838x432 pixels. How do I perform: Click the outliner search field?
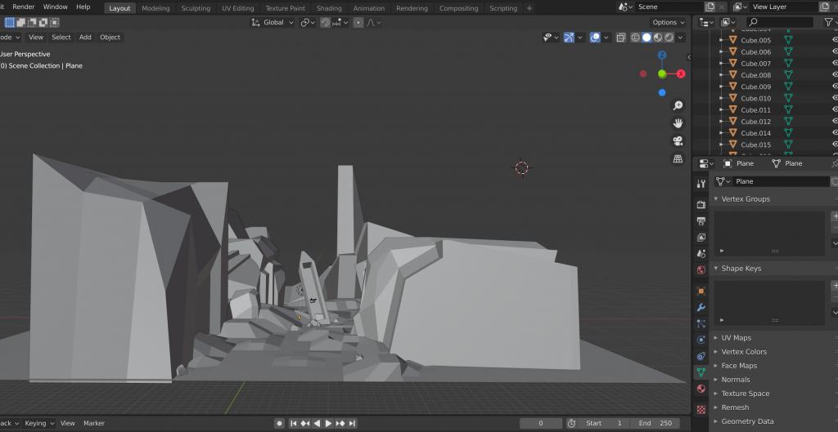tap(780, 22)
